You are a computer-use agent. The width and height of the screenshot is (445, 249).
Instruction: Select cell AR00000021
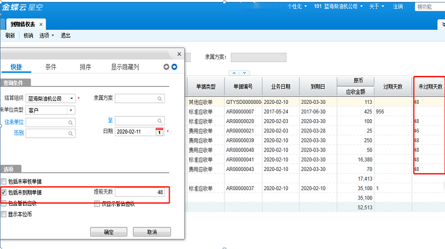[243, 131]
